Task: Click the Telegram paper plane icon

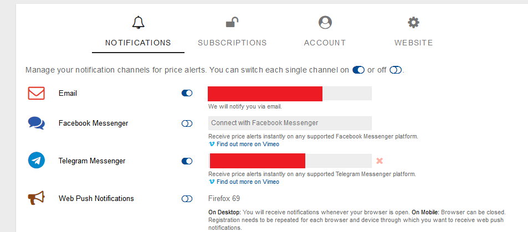Action: point(37,161)
